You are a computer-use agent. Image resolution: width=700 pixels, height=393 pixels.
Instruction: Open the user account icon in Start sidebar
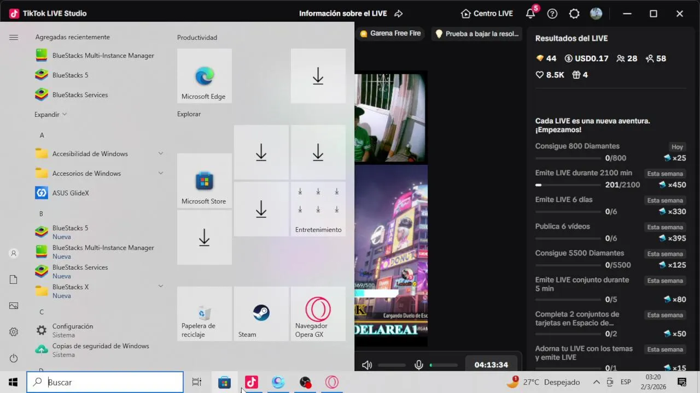[x=14, y=253]
